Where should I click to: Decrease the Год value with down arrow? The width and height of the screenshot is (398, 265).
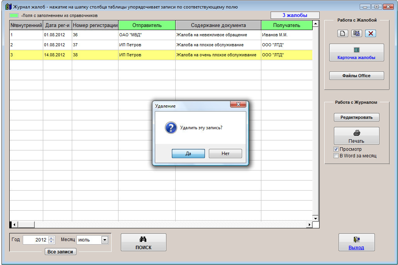tap(51, 242)
